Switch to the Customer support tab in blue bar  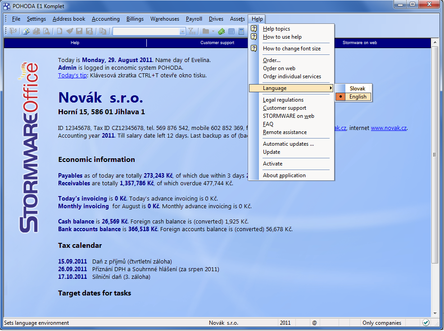point(217,43)
